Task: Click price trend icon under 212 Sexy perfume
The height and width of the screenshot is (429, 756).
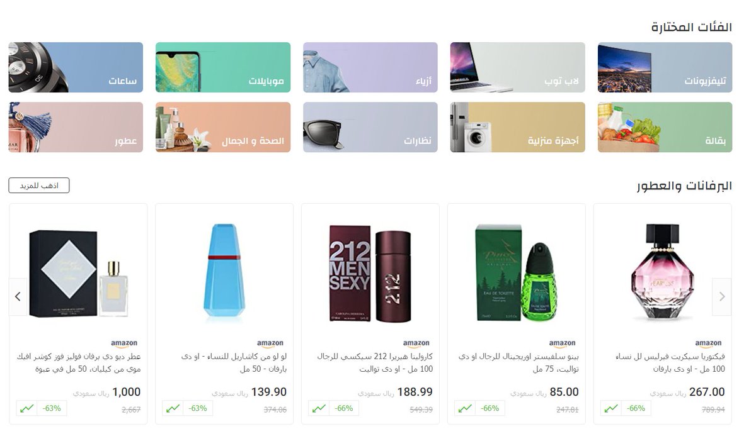Action: click(x=319, y=408)
